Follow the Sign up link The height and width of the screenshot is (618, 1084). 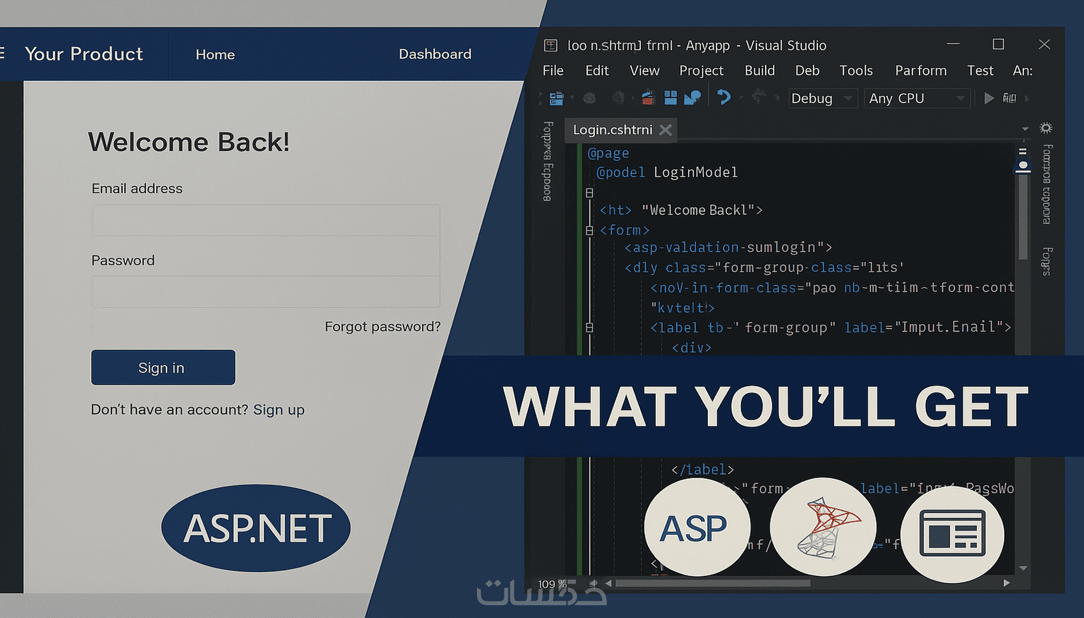(x=279, y=410)
